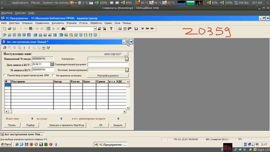This screenshot has height=152, width=270.
Task: Click the в т.ч. НДС column header
Action: [x=117, y=81]
